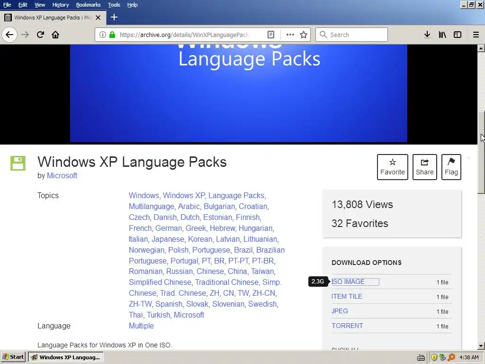Download the ISO IMAGE option
The width and height of the screenshot is (485, 364).
pos(348,282)
